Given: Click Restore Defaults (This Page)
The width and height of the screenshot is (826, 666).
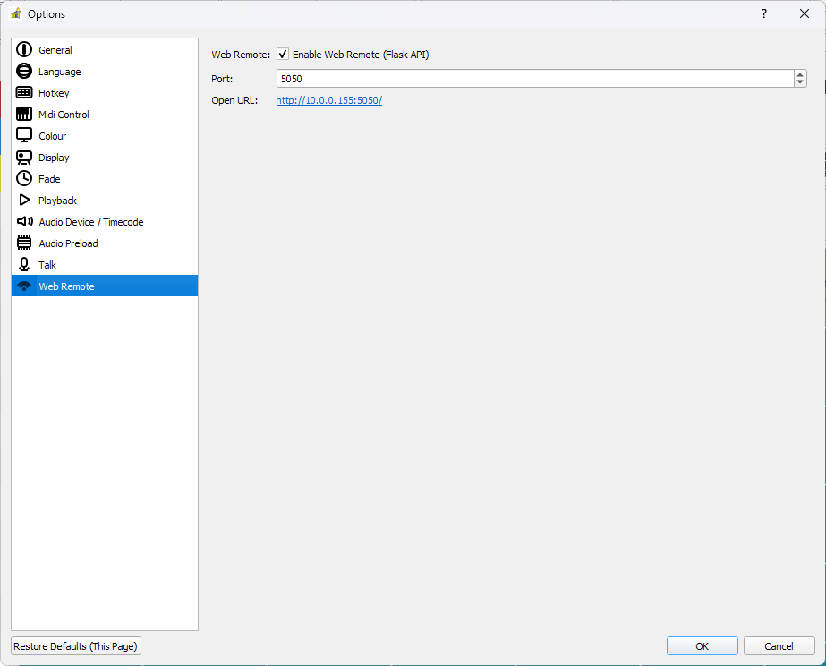Looking at the screenshot, I should [x=75, y=645].
